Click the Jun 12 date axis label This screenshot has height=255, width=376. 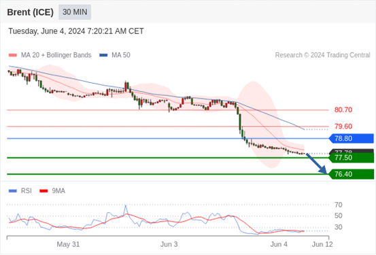click(x=322, y=244)
